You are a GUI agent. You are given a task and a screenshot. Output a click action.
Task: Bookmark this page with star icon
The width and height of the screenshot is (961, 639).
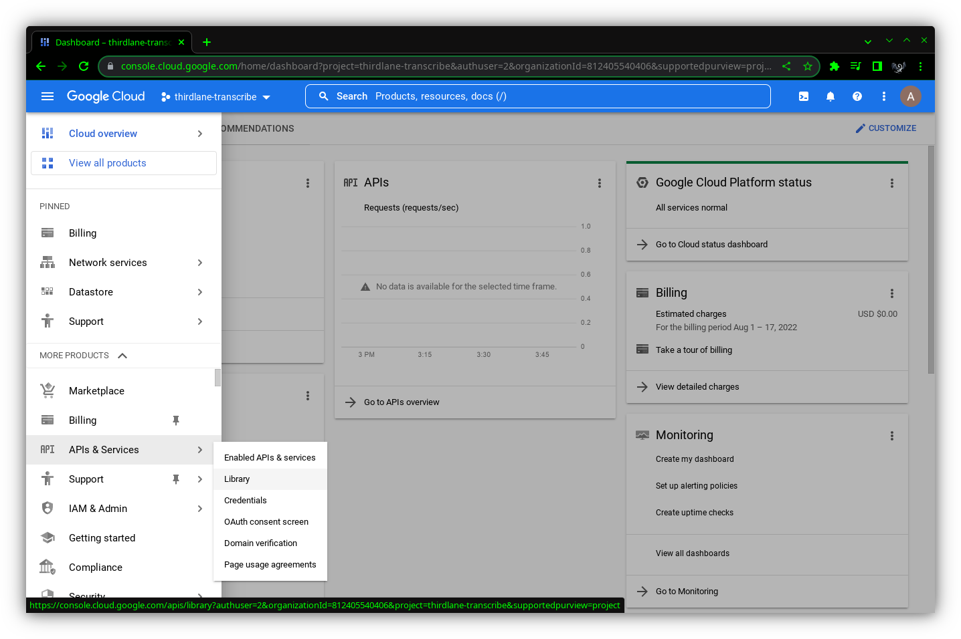808,66
